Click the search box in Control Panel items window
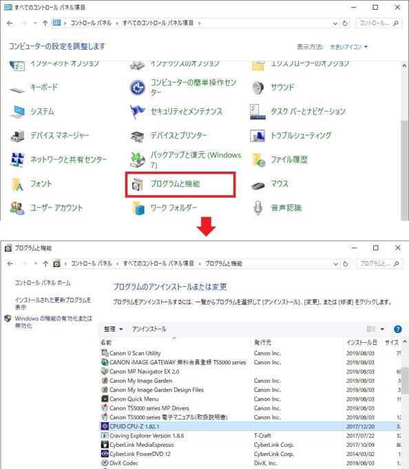This screenshot has height=469, width=409. 379,23
